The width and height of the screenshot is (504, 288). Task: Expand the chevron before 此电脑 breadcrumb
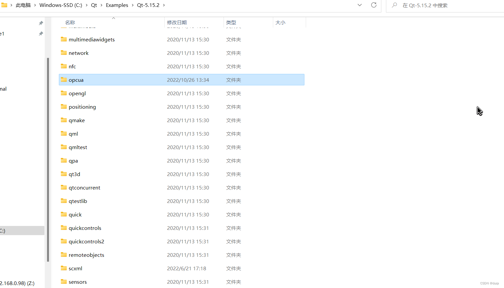tap(12, 5)
